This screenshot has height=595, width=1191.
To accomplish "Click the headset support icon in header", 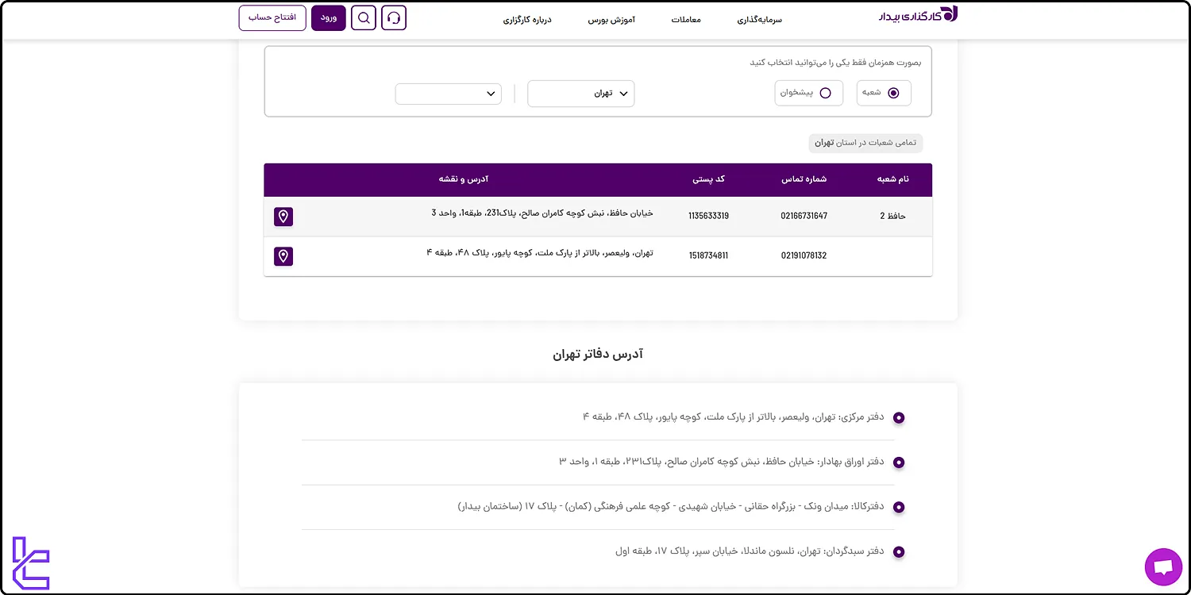I will tap(394, 17).
